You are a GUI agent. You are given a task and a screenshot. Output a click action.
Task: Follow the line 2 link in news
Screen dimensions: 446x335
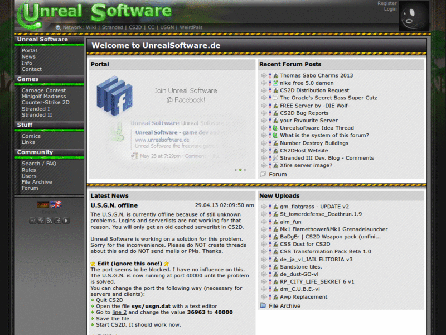pyautogui.click(x=119, y=312)
